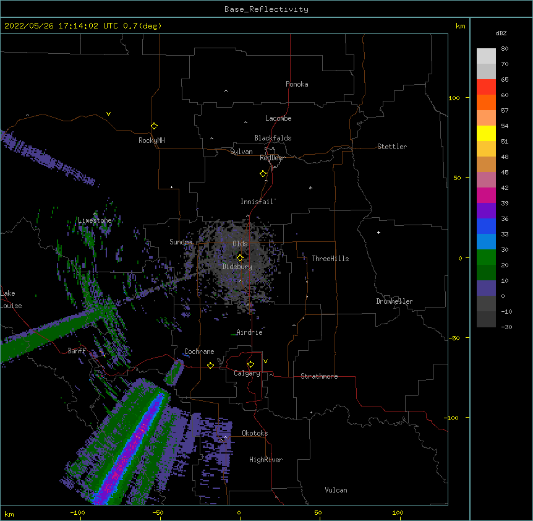Click the Didsbury town label
Image resolution: width=533 pixels, height=521 pixels.
(x=237, y=267)
